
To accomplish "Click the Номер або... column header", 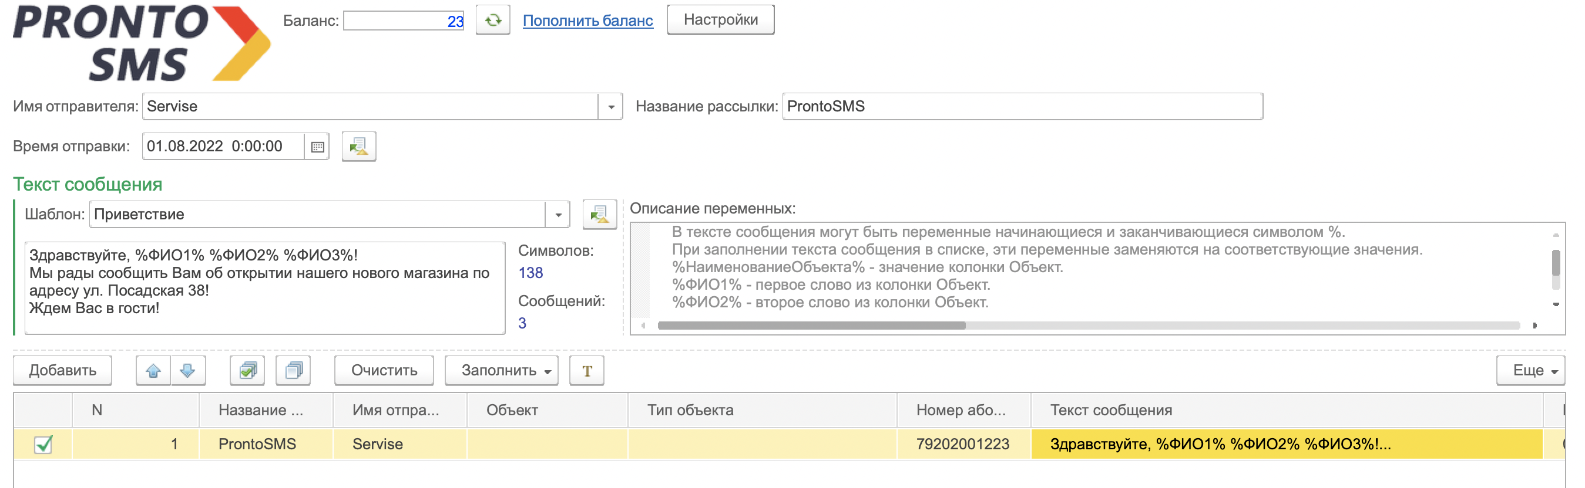I will [964, 411].
